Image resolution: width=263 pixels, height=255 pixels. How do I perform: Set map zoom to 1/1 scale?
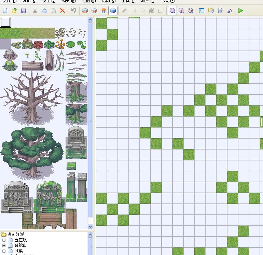172,11
